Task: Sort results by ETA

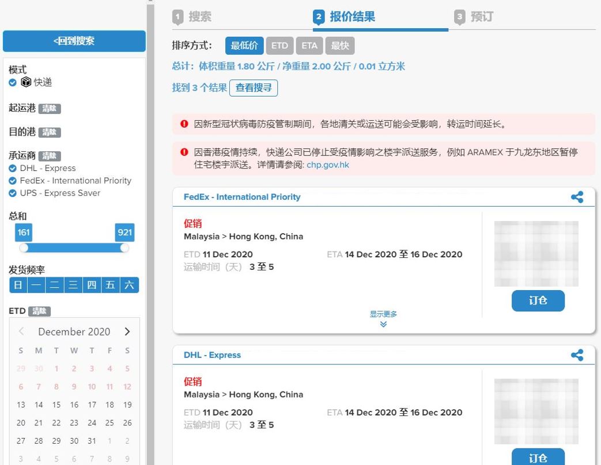Action: point(309,46)
